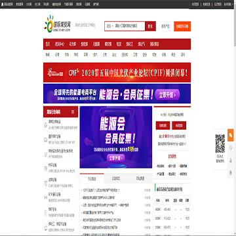The image size is (236, 236).
Task: Click the 4500K row in the coal price table
Action: coord(172,209)
